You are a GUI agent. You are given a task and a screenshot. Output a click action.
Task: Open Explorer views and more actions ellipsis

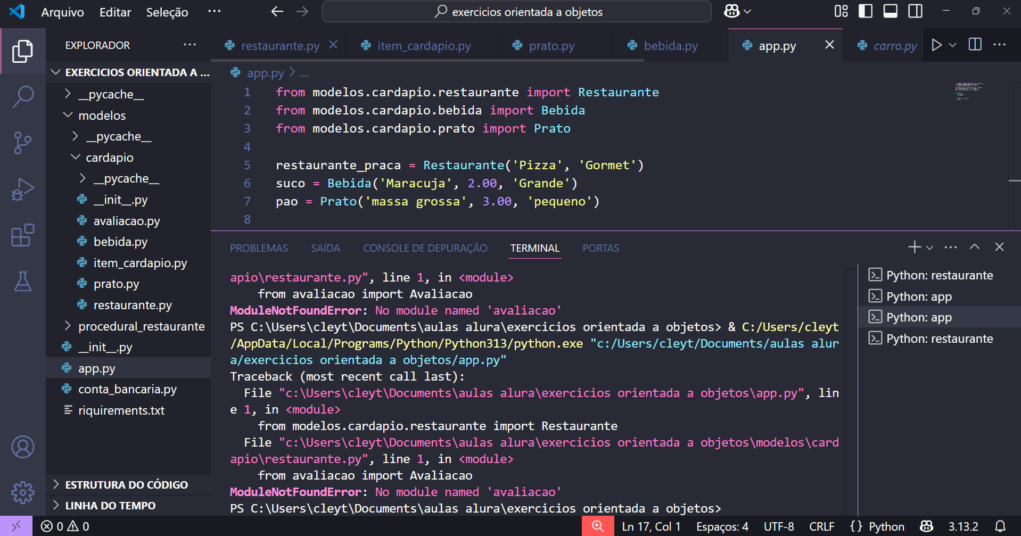190,45
